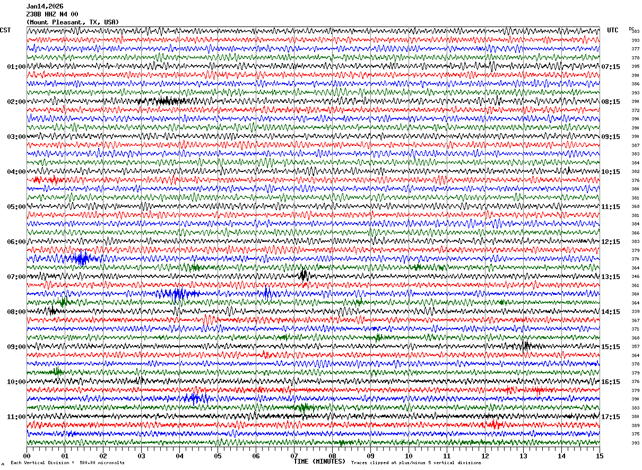The image size is (642, 470).
Task: Click the UTC time label "11:15"
Action: (611, 207)
